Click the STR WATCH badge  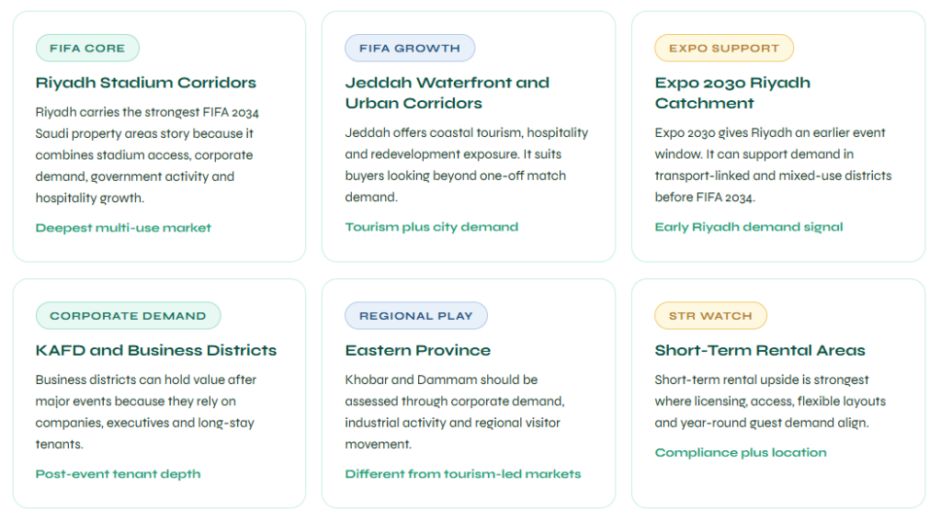click(710, 316)
